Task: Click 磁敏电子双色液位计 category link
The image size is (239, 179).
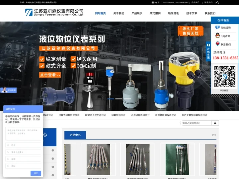Action: coord(95,115)
